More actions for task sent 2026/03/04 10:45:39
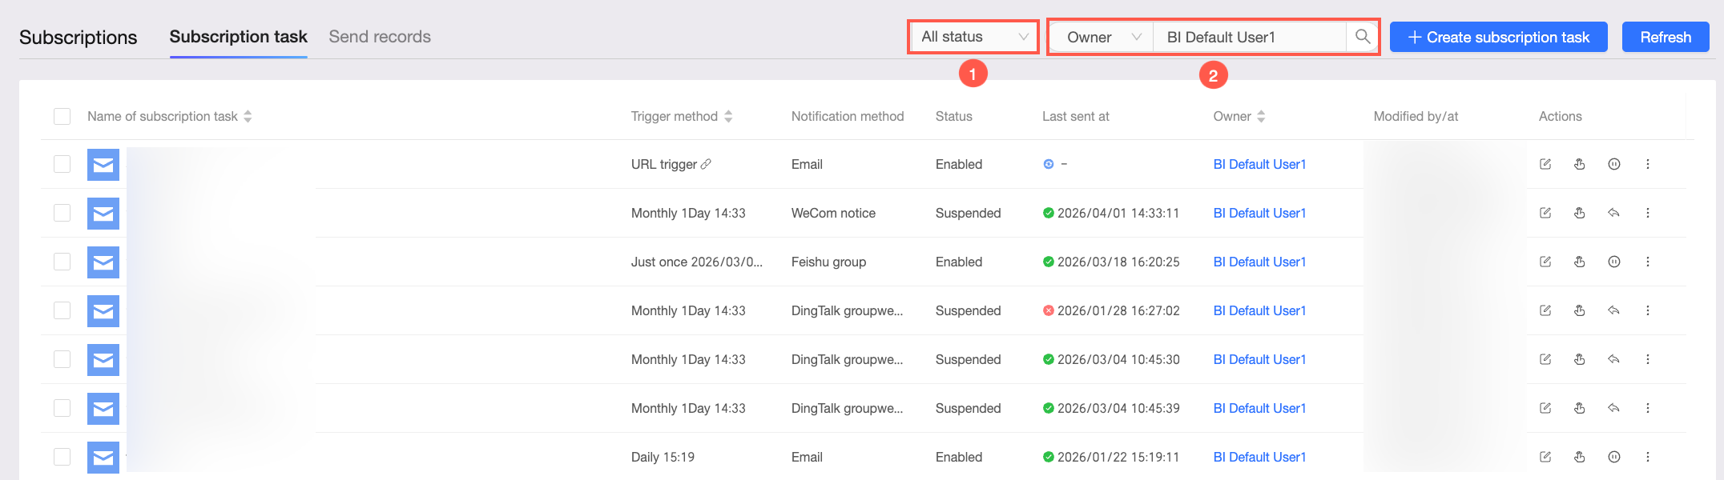Image resolution: width=1724 pixels, height=480 pixels. 1648,408
